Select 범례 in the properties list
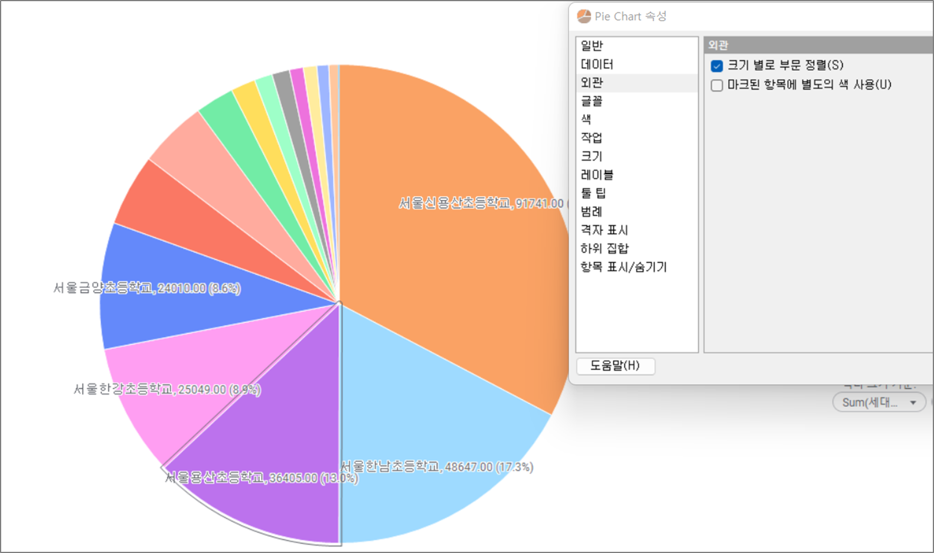 pyautogui.click(x=636, y=211)
